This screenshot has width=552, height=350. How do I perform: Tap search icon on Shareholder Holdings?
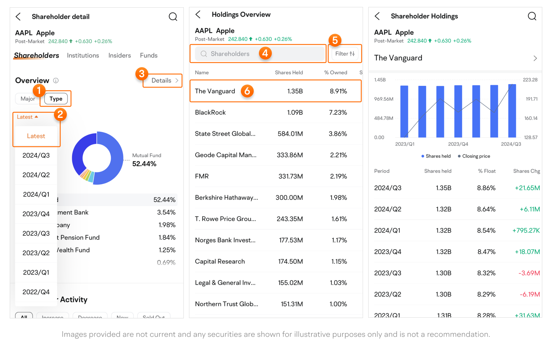click(x=532, y=16)
